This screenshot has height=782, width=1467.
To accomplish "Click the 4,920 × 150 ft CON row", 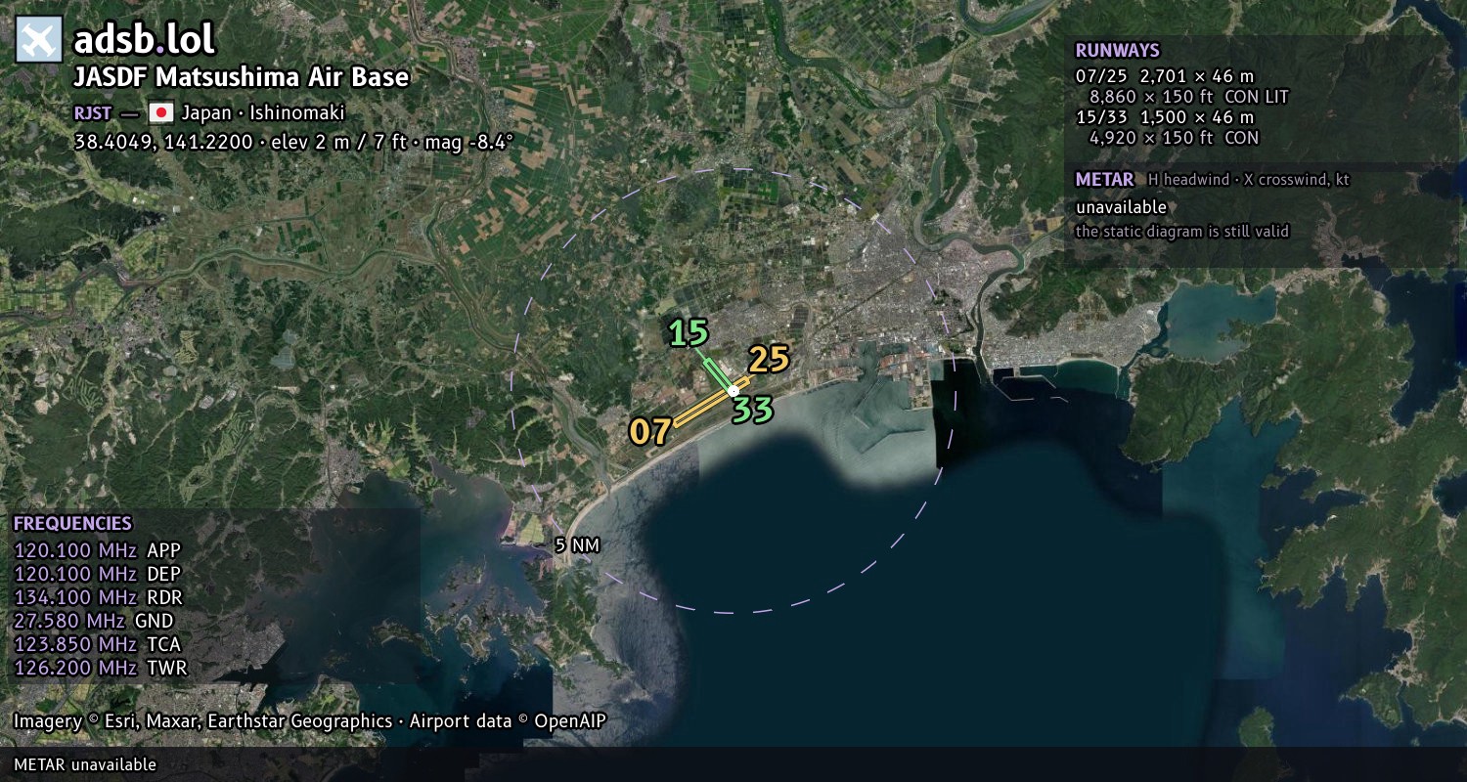I will (1174, 138).
